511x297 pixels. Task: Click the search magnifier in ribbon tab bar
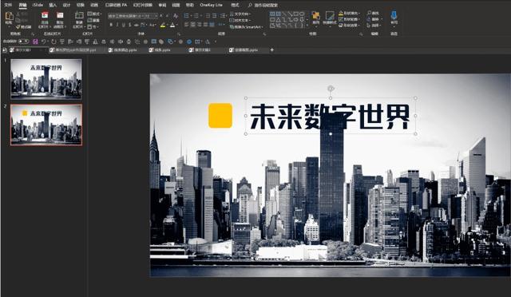point(250,5)
